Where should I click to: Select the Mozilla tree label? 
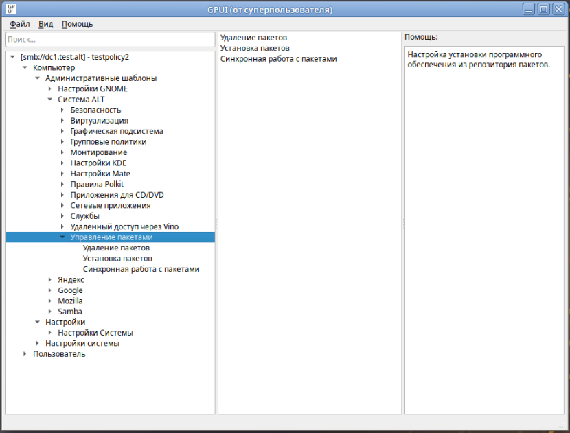[70, 301]
